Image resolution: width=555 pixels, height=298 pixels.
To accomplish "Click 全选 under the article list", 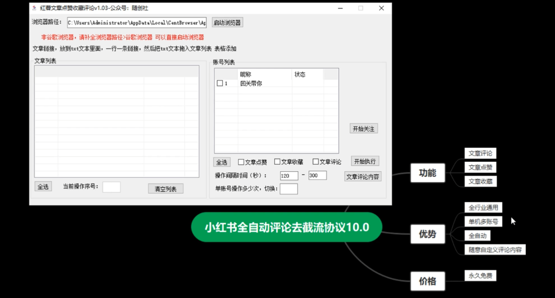I will click(x=43, y=187).
